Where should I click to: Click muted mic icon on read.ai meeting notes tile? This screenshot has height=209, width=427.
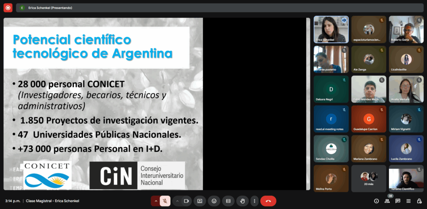[x=344, y=110]
